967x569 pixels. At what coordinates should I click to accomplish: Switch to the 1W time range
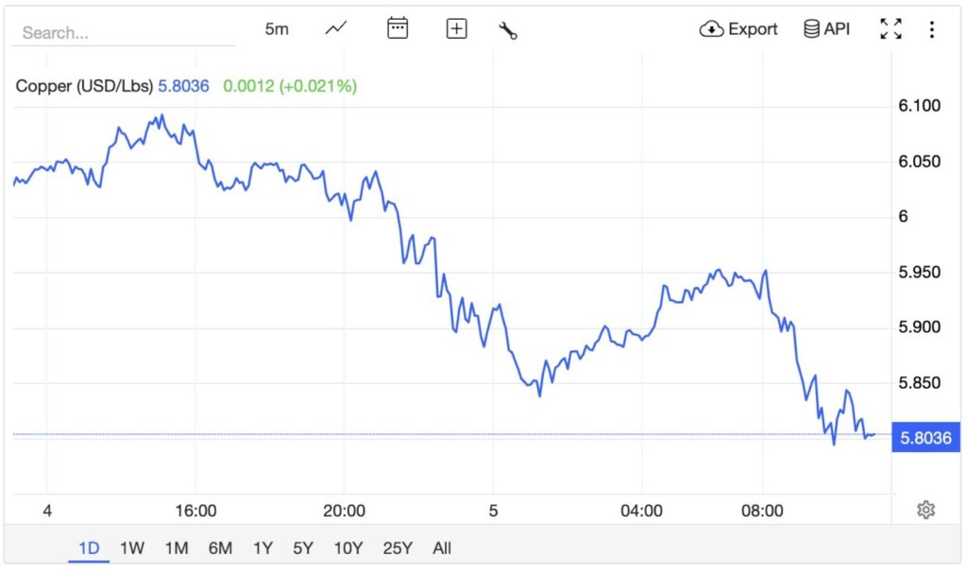pyautogui.click(x=132, y=547)
